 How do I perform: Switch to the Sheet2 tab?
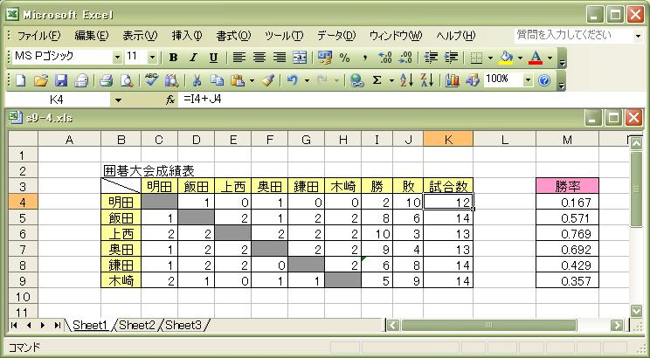(137, 326)
